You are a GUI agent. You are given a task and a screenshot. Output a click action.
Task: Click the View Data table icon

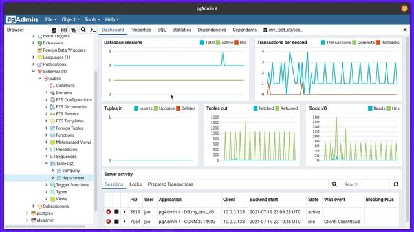click(63, 30)
